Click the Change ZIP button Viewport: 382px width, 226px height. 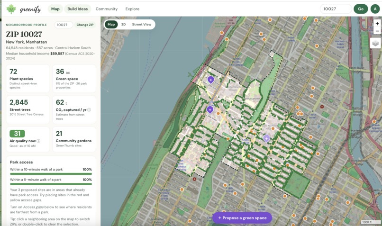pyautogui.click(x=85, y=25)
